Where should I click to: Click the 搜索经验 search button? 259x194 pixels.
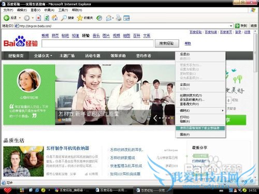pos(167,43)
